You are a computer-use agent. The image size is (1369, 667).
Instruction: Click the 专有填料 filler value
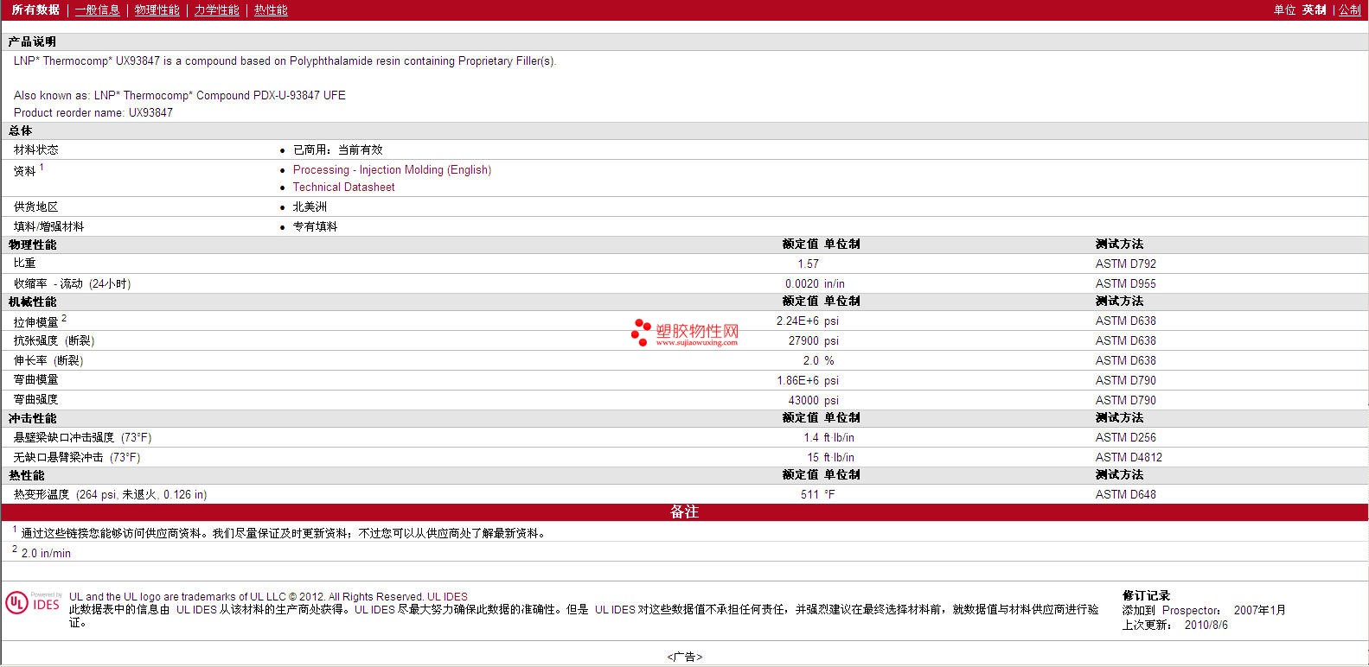click(315, 227)
